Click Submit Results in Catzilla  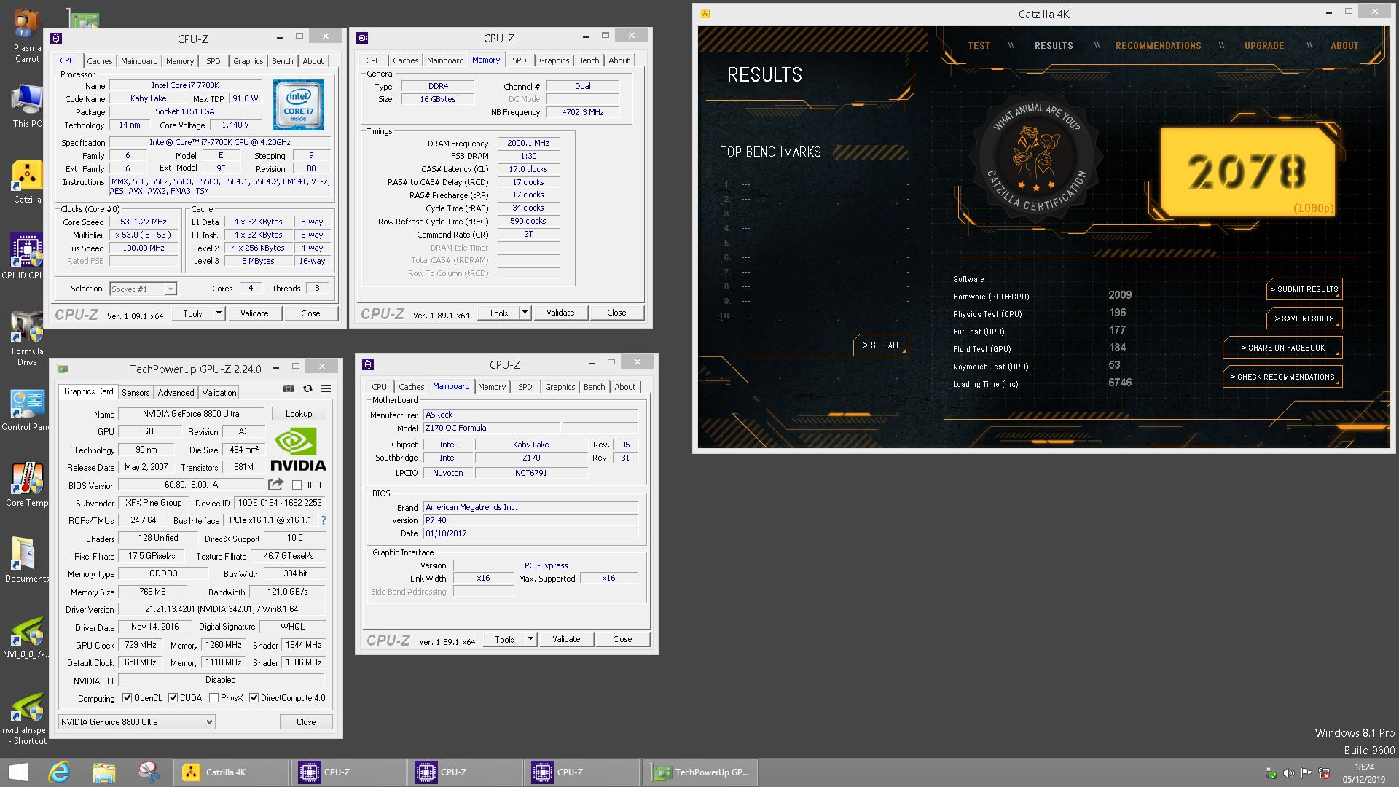pos(1304,289)
